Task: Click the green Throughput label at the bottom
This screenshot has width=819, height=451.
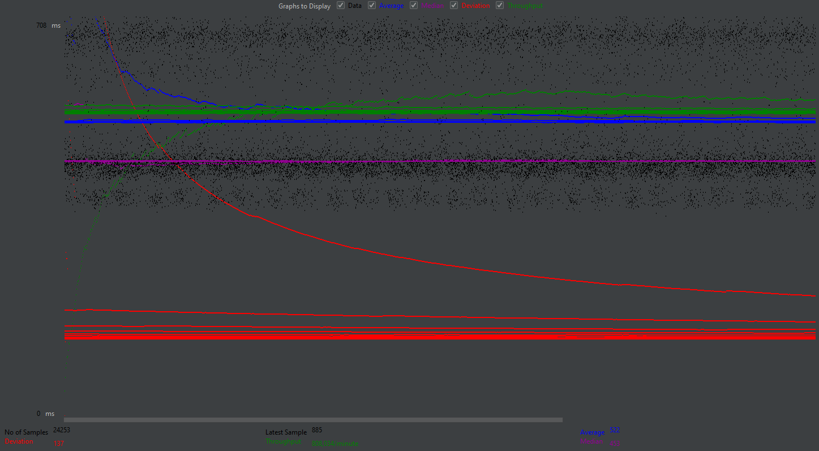Action: coord(283,441)
